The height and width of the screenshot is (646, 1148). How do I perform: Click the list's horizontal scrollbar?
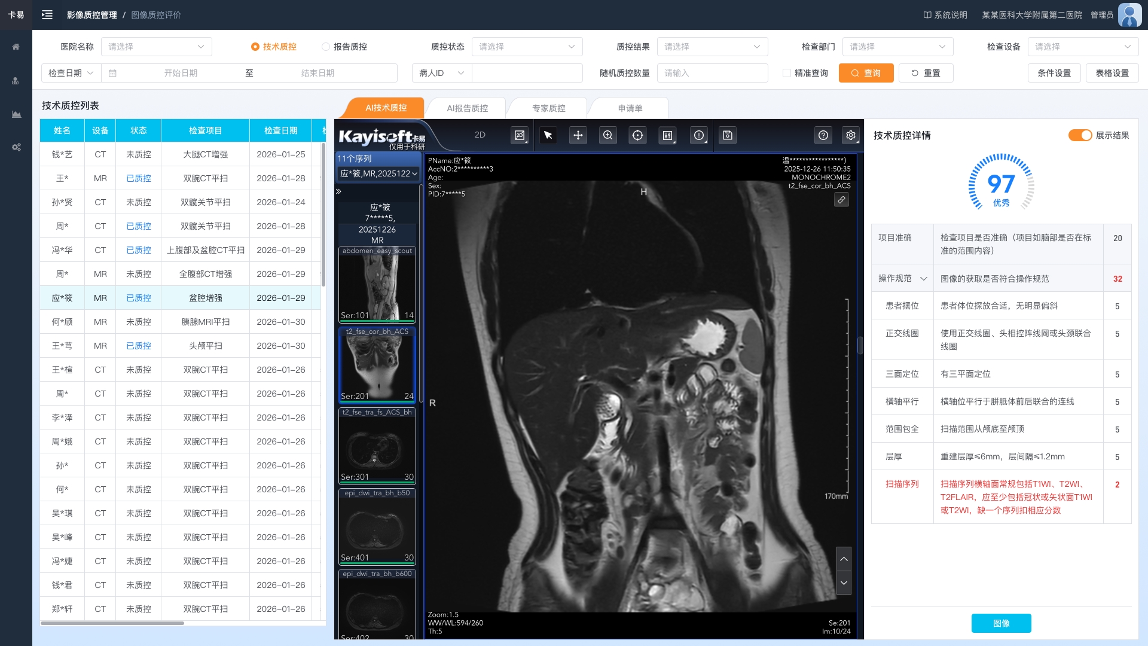point(112,623)
